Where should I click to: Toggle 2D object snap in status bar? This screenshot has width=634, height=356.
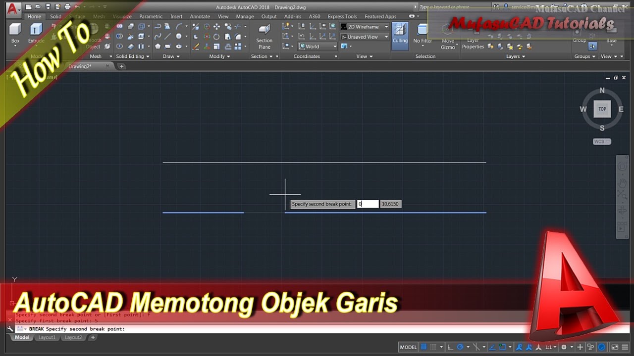click(503, 347)
